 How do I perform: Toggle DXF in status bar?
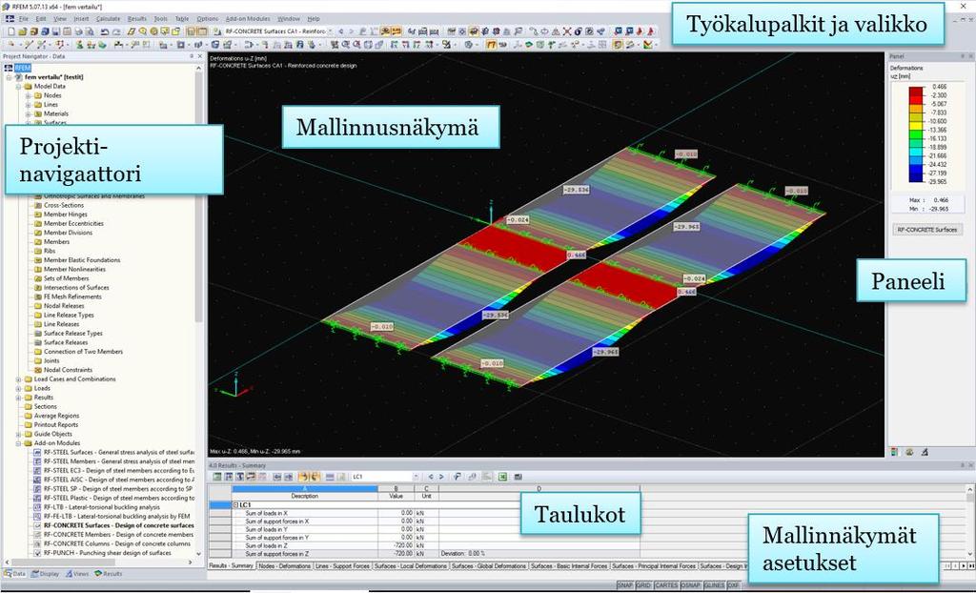pos(733,585)
